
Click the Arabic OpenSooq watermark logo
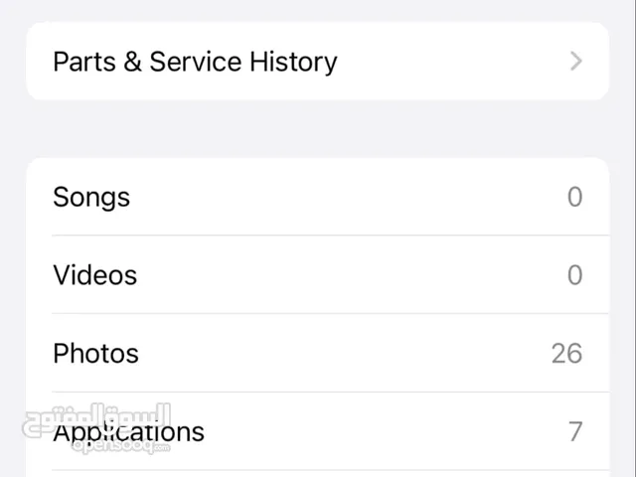95,419
